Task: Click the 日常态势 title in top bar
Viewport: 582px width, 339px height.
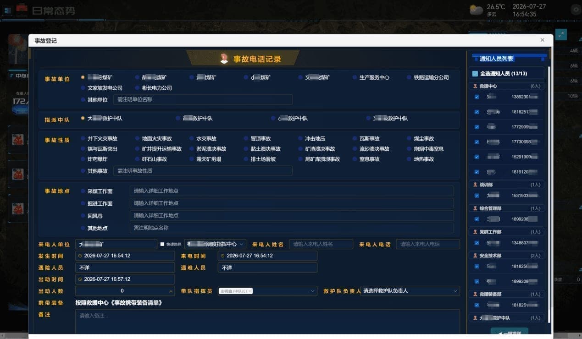Action: pos(53,10)
